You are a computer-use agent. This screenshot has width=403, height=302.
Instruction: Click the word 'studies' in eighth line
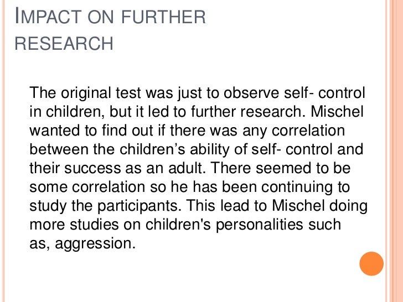point(94,225)
